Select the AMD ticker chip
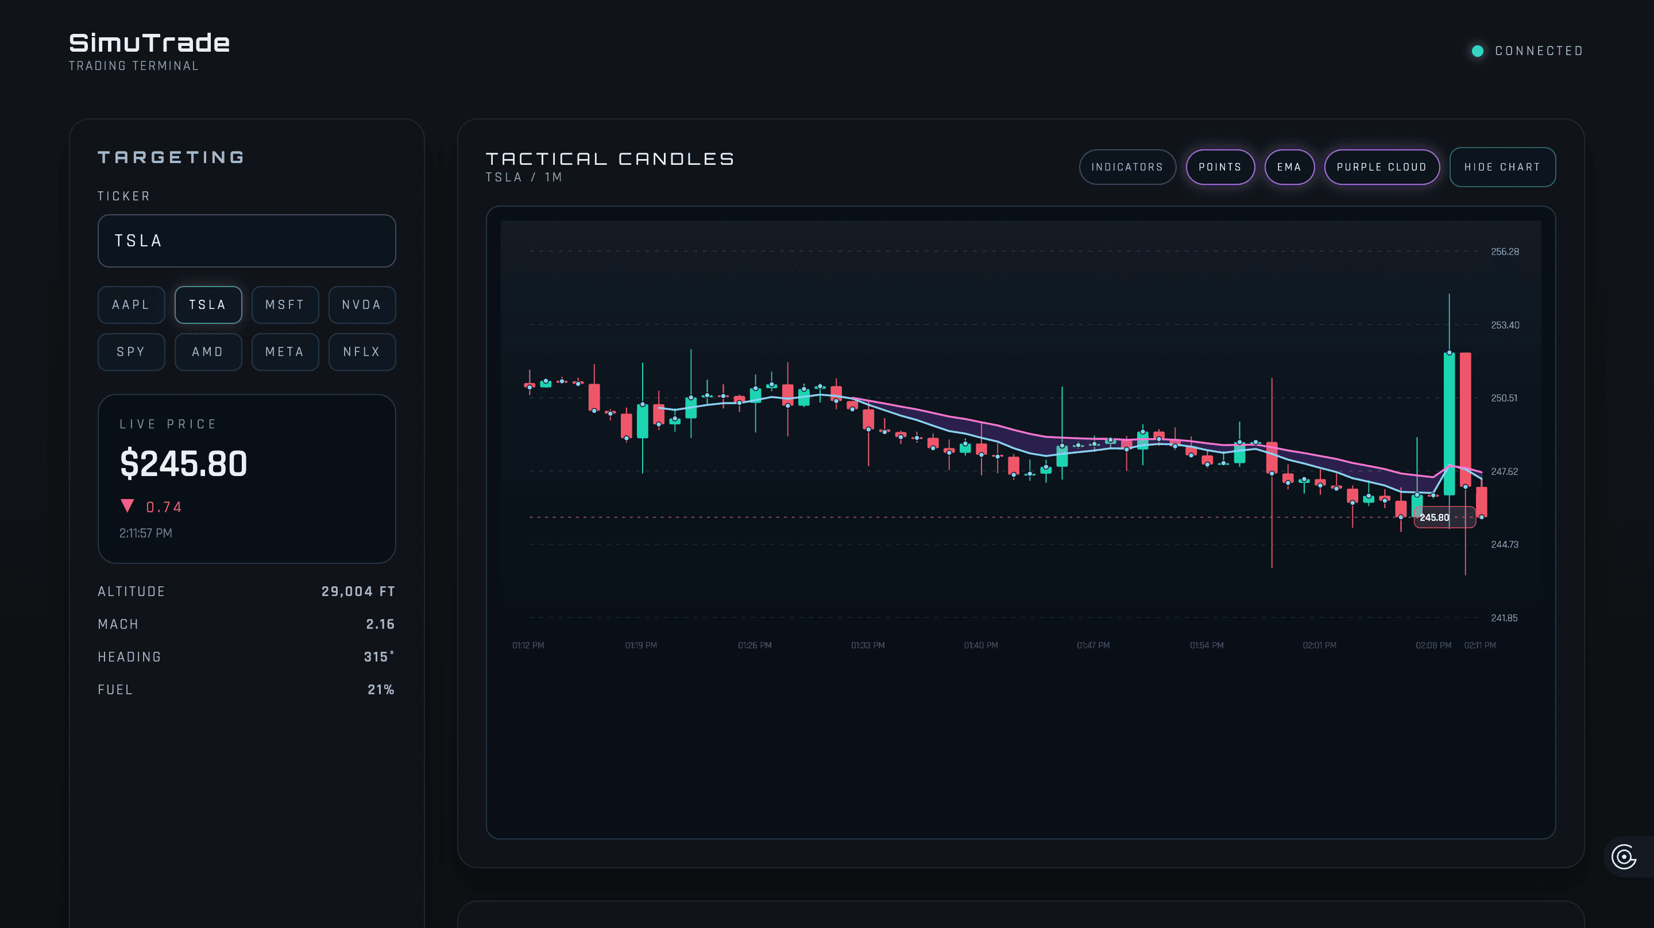Image resolution: width=1654 pixels, height=928 pixels. tap(208, 352)
